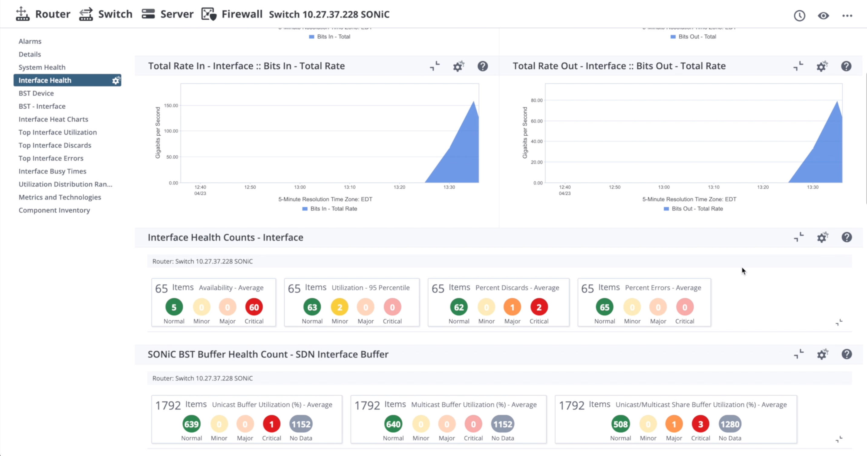Collapse the Interface Health Counts panel

tap(799, 237)
